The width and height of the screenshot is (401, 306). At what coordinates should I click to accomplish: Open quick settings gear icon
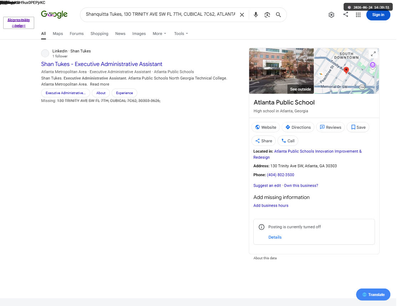[x=331, y=15]
